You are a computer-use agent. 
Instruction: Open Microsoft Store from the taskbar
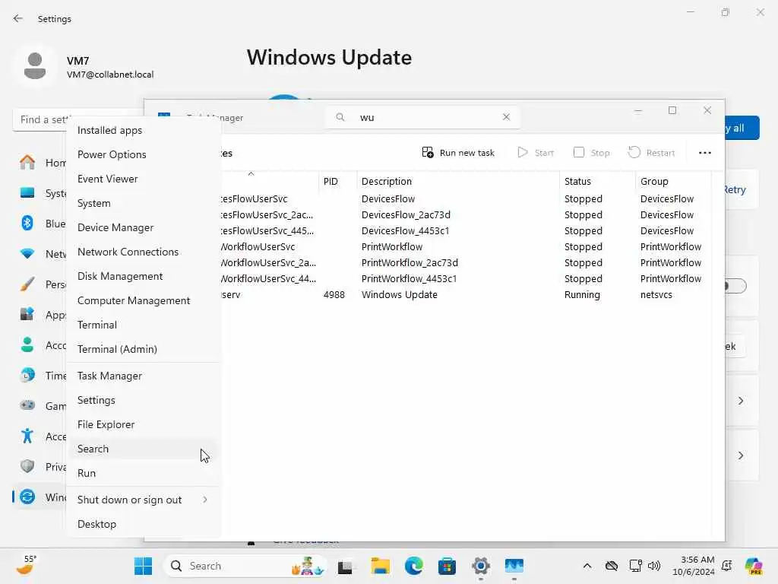447,566
